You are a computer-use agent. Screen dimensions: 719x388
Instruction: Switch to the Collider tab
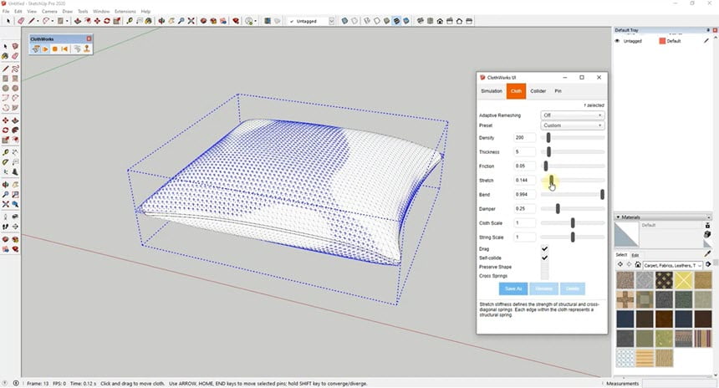pos(538,91)
